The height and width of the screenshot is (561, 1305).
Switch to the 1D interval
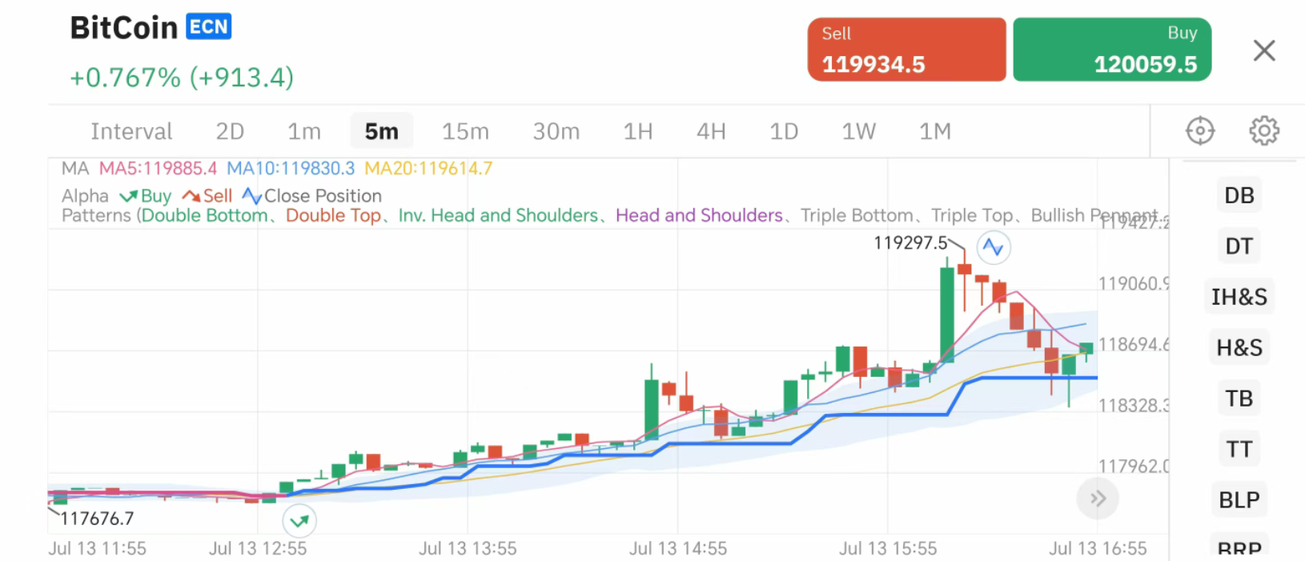(784, 131)
